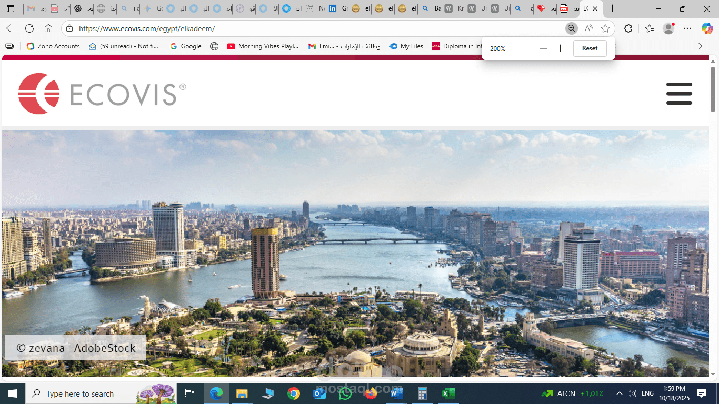The image size is (719, 404).
Task: Open the ECOVIS hamburger menu
Action: point(679,93)
